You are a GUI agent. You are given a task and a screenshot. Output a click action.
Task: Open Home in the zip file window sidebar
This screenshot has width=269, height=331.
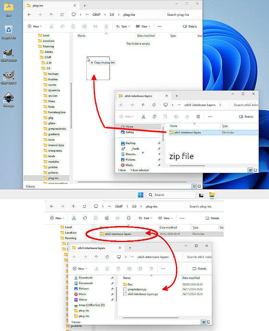(x=138, y=127)
